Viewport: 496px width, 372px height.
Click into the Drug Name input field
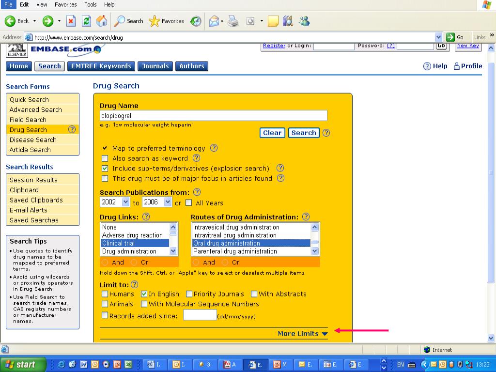coord(214,115)
